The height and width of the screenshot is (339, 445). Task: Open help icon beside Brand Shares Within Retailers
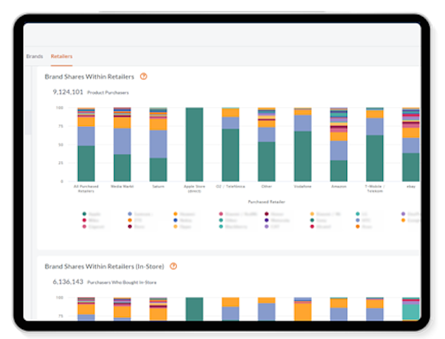coord(144,76)
